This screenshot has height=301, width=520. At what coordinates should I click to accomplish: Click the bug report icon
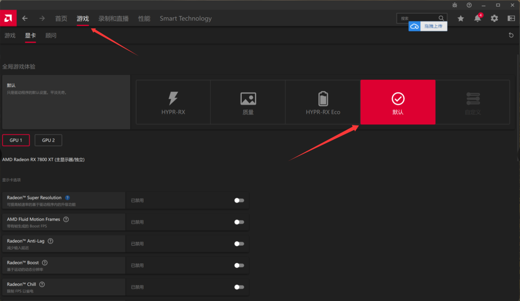[x=454, y=5]
